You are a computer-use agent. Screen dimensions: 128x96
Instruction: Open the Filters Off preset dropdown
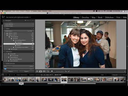[118, 75]
